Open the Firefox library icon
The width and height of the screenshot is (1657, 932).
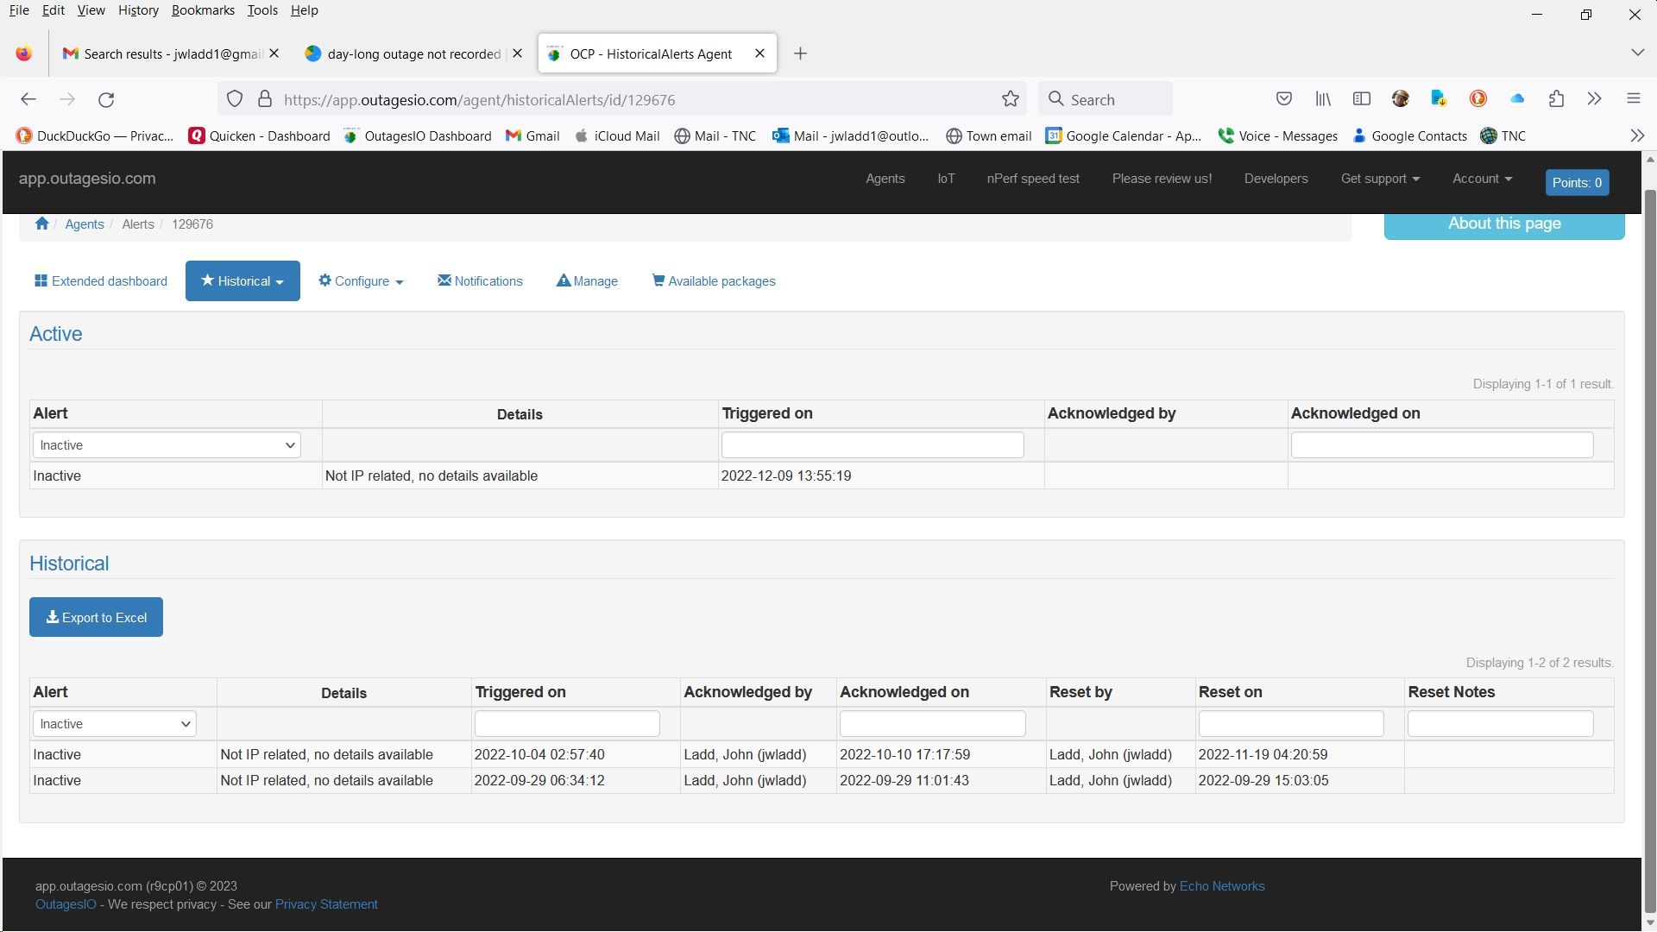(1323, 99)
